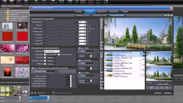This screenshot has height=103, width=183.
Task: Open the Вращение rotation dropdown
Action: (52, 51)
